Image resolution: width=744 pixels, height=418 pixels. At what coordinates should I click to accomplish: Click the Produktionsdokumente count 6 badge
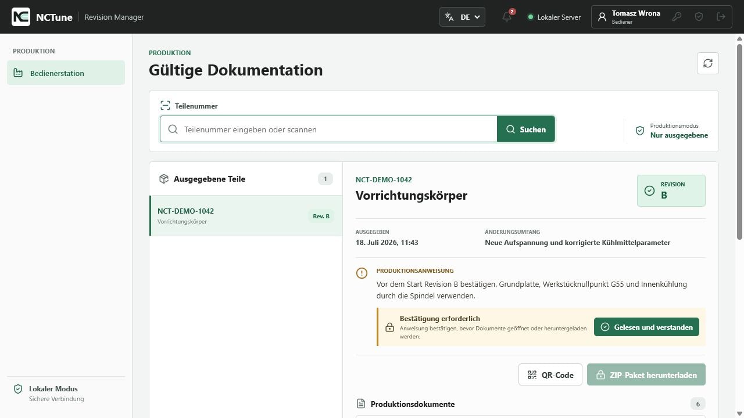click(x=698, y=403)
